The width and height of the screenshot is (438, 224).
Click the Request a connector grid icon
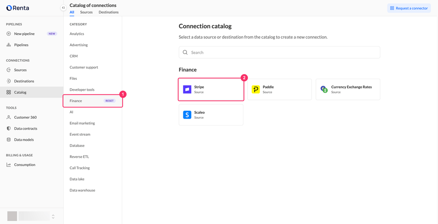[x=392, y=8]
